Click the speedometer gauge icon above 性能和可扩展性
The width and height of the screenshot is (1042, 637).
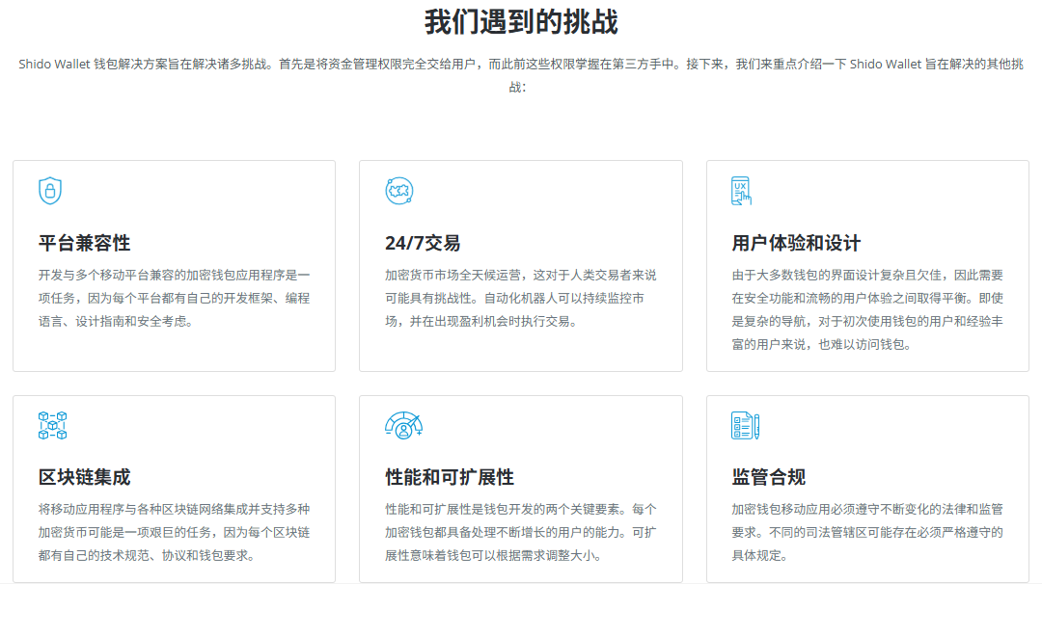(x=403, y=425)
